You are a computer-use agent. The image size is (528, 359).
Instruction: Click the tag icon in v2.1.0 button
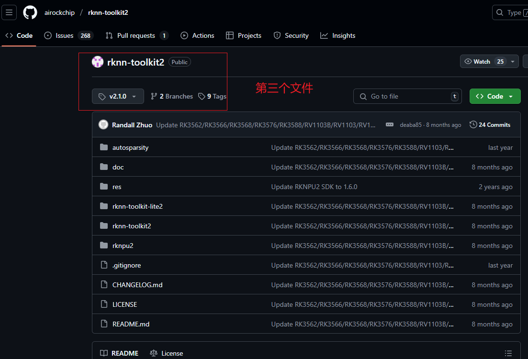(102, 97)
